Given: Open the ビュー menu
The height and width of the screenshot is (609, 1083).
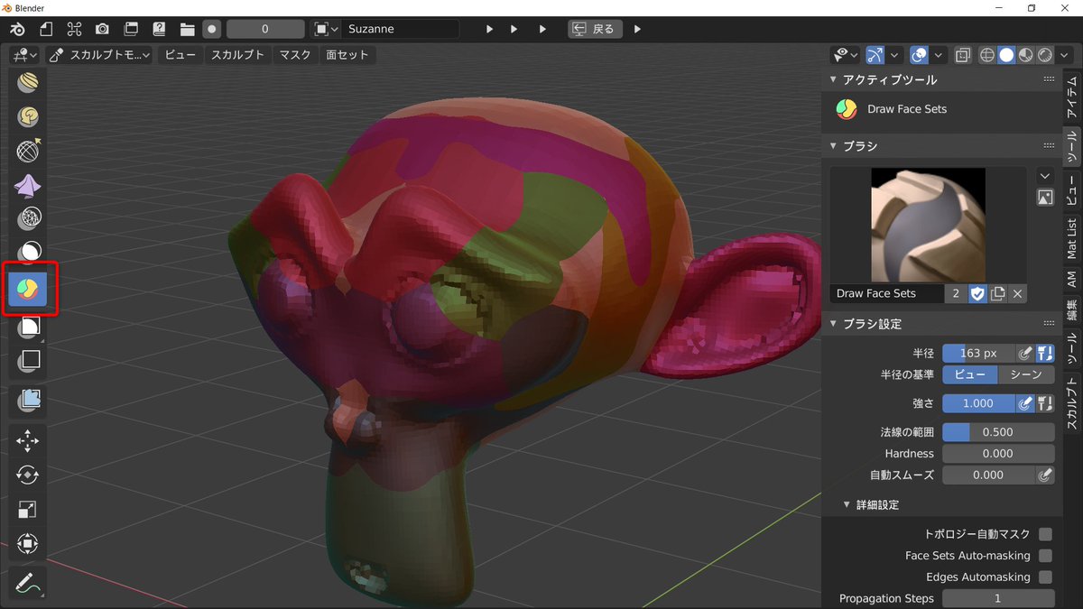Looking at the screenshot, I should coord(180,55).
